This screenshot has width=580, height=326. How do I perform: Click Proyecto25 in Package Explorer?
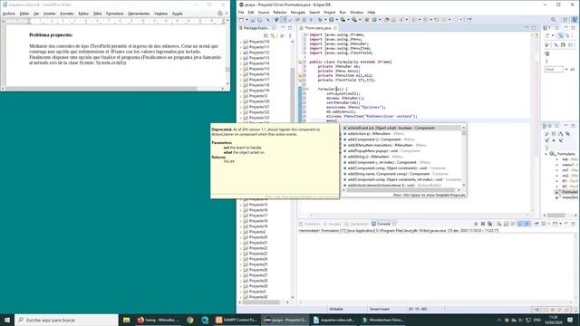[257, 264]
